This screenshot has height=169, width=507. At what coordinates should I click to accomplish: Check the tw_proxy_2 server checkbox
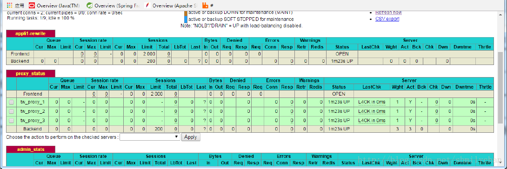[12, 111]
